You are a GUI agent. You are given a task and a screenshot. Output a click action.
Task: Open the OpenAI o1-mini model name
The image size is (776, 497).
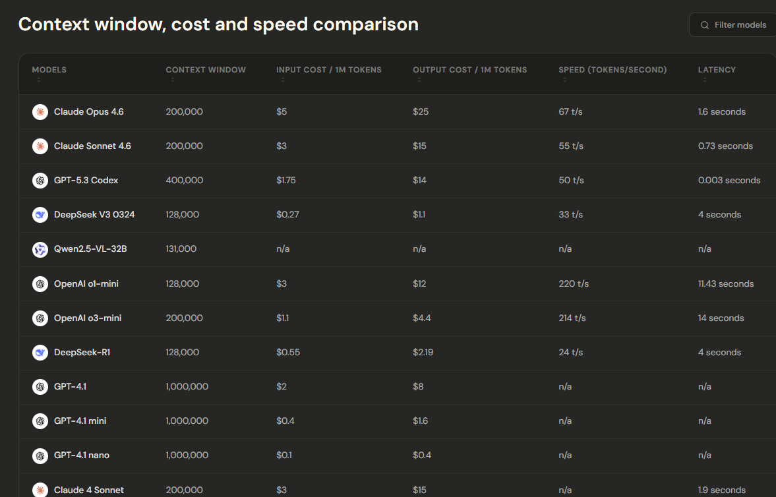click(x=86, y=283)
